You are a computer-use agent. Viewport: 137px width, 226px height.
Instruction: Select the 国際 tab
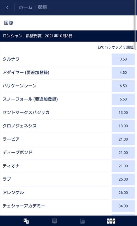(x=9, y=23)
